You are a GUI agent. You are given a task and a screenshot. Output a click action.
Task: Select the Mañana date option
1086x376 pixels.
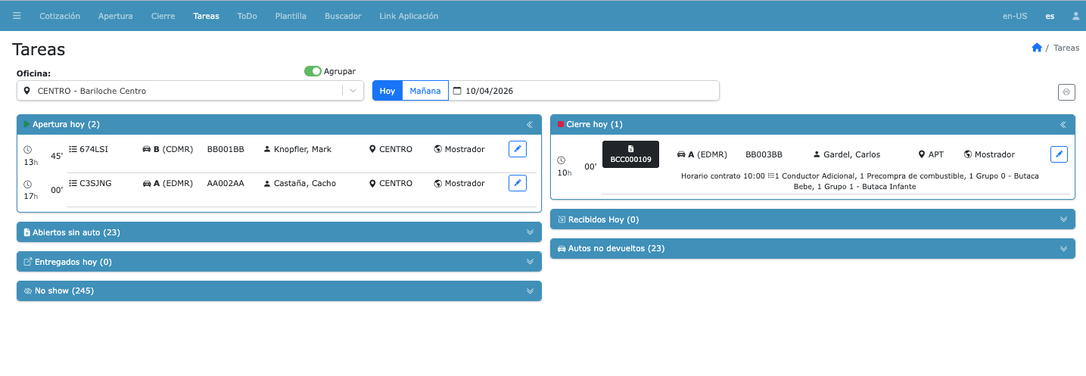tap(425, 91)
